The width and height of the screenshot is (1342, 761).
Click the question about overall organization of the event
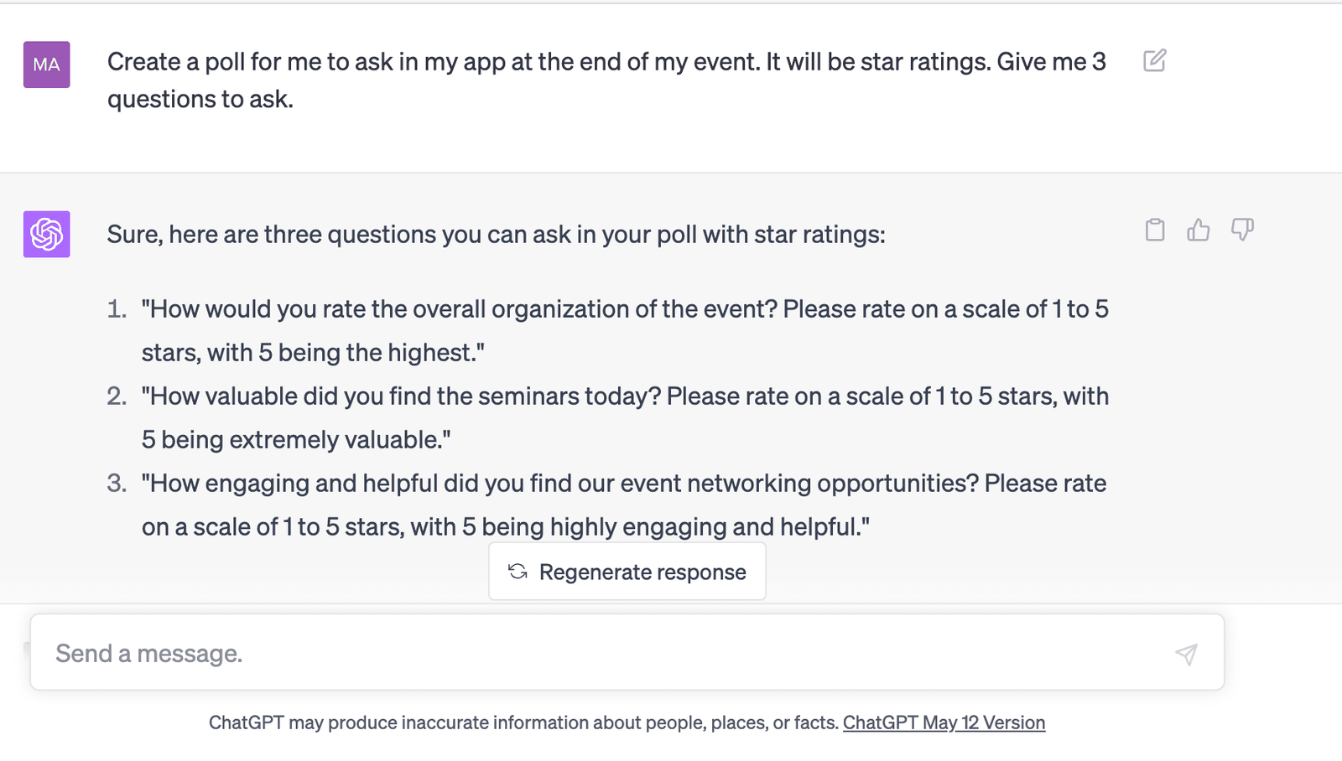click(625, 331)
